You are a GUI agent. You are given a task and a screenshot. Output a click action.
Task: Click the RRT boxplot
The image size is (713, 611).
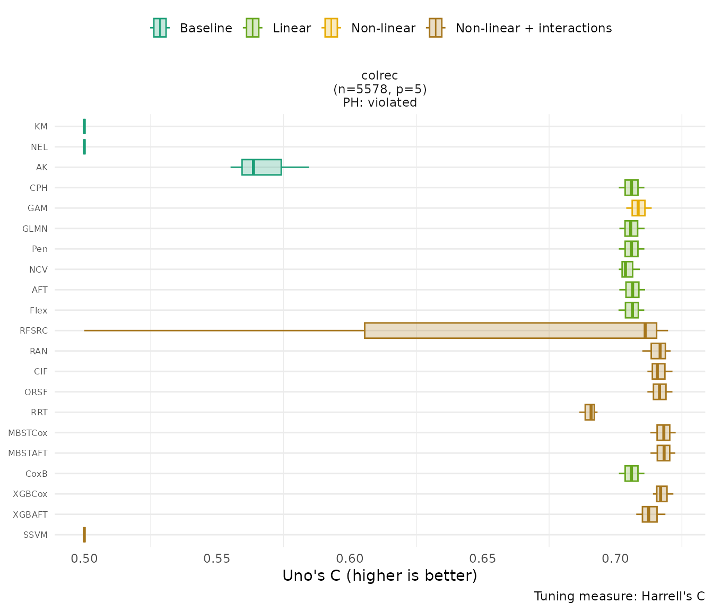589,412
